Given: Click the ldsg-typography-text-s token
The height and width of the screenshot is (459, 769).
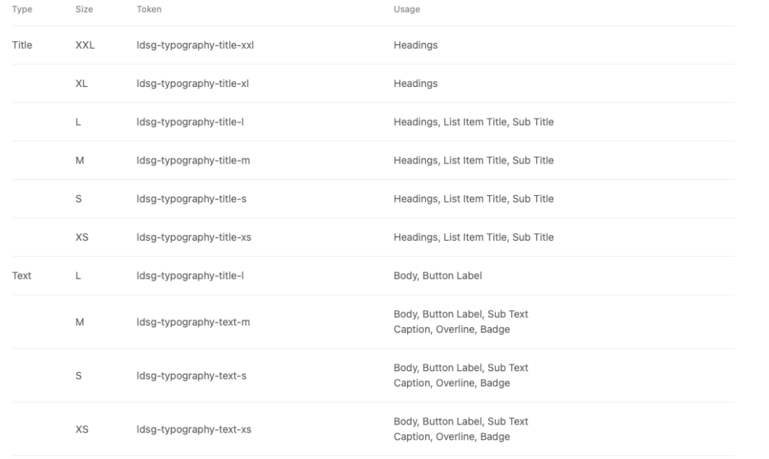Looking at the screenshot, I should coord(192,376).
